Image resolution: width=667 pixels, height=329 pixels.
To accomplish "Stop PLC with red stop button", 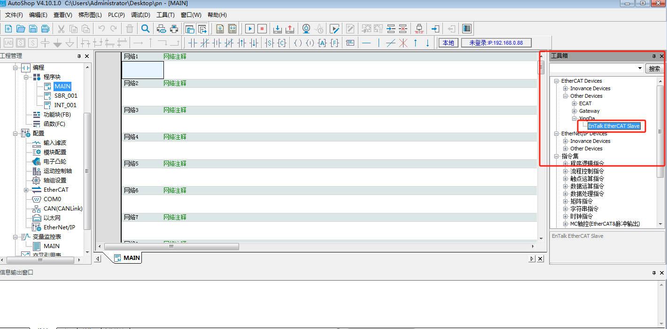I will [262, 29].
